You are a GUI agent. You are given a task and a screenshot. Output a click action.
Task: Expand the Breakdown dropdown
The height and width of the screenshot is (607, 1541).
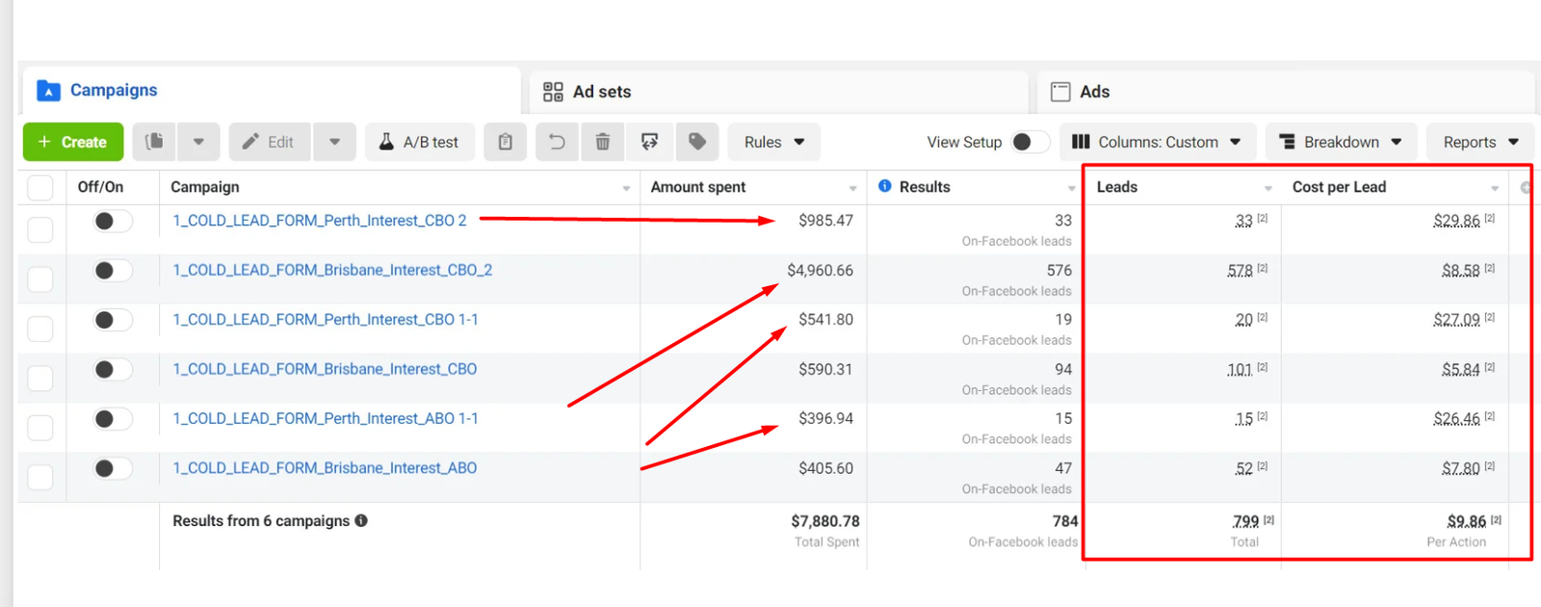1340,142
